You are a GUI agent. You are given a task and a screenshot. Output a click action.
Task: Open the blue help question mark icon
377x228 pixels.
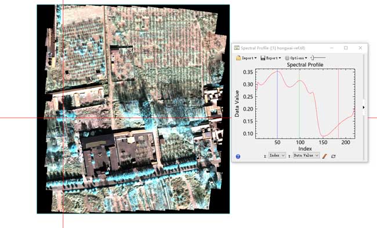(238, 157)
